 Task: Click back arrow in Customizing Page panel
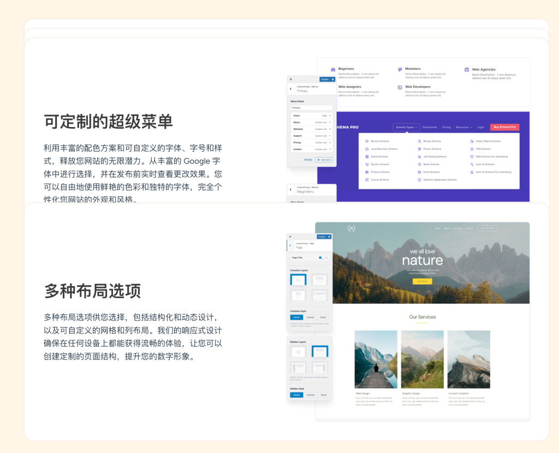[x=290, y=245]
